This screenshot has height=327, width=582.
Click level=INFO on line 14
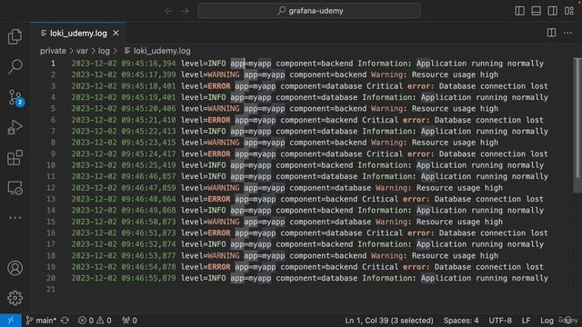pyautogui.click(x=204, y=211)
